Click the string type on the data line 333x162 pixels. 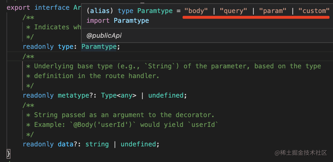[97, 144]
